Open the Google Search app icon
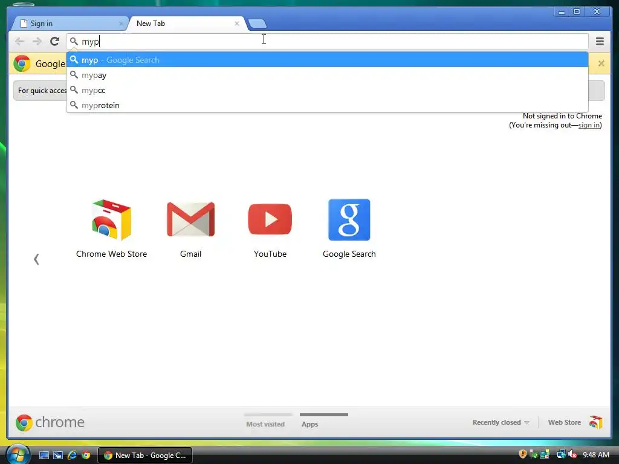Image resolution: width=619 pixels, height=464 pixels. (349, 220)
